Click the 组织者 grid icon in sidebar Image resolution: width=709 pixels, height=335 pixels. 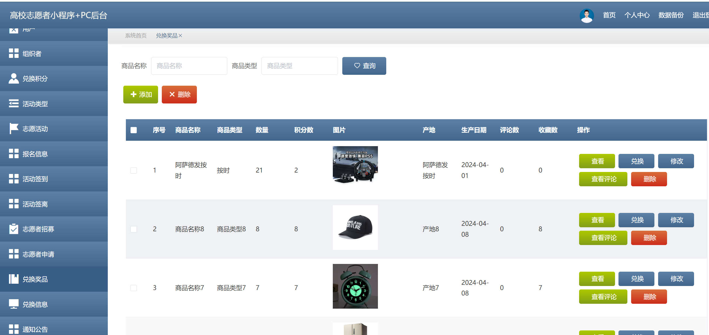[x=14, y=53]
